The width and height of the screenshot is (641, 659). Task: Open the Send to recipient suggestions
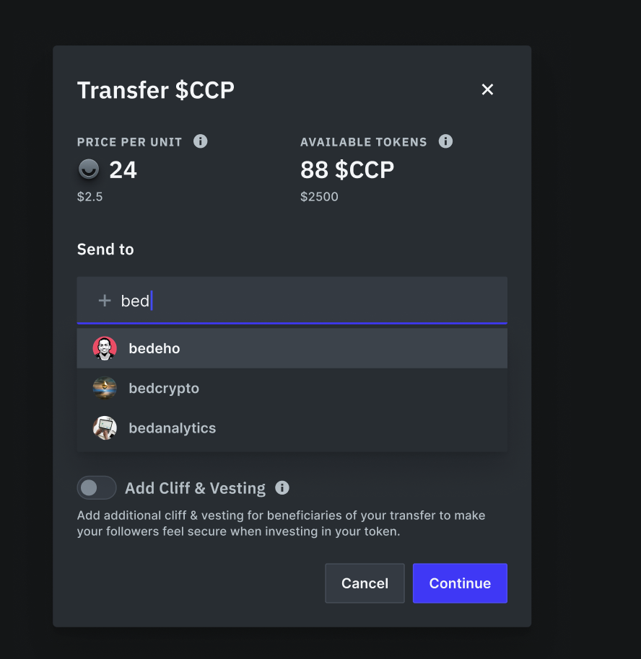click(289, 300)
